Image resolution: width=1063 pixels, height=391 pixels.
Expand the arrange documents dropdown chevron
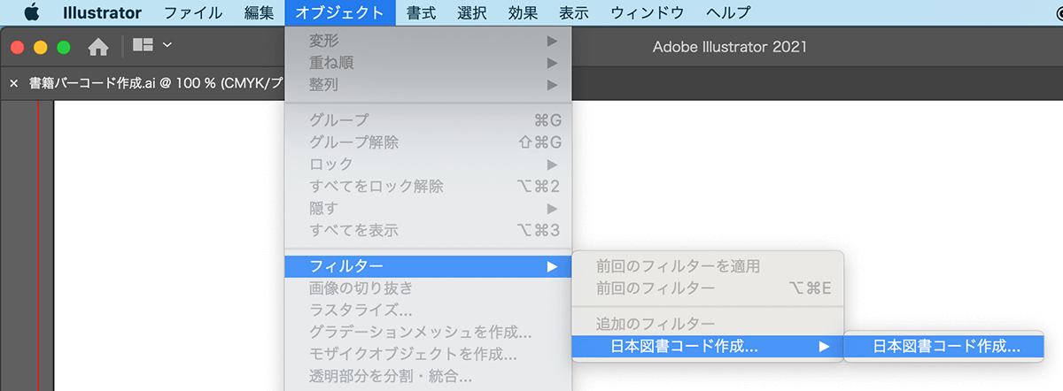click(167, 45)
